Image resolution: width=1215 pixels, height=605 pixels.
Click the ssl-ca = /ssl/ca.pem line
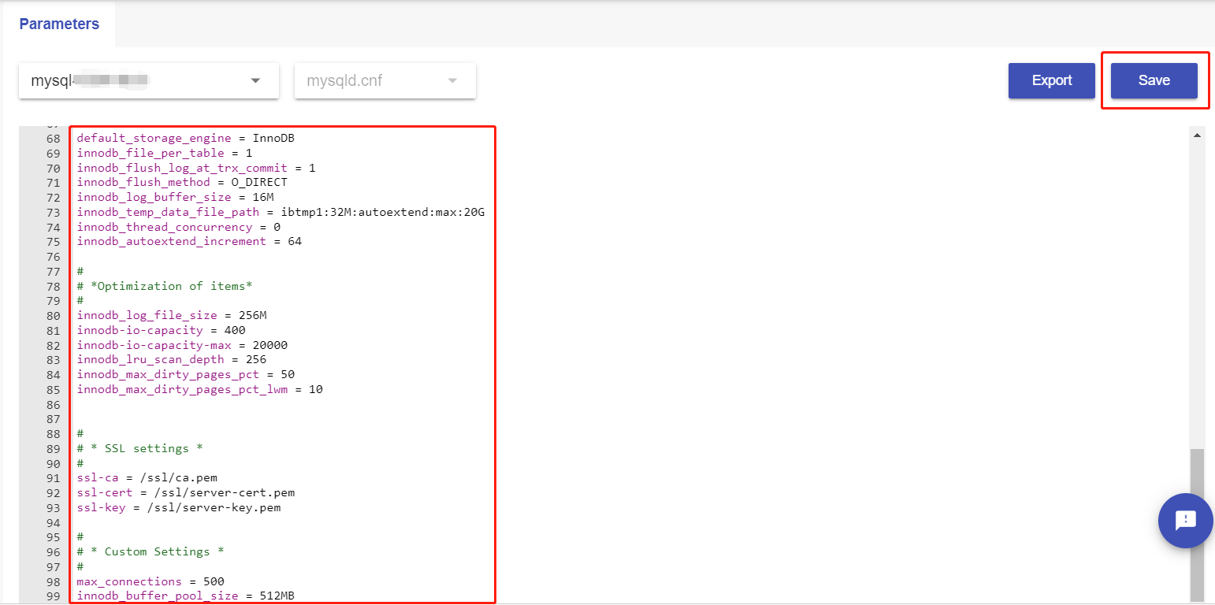tap(147, 477)
